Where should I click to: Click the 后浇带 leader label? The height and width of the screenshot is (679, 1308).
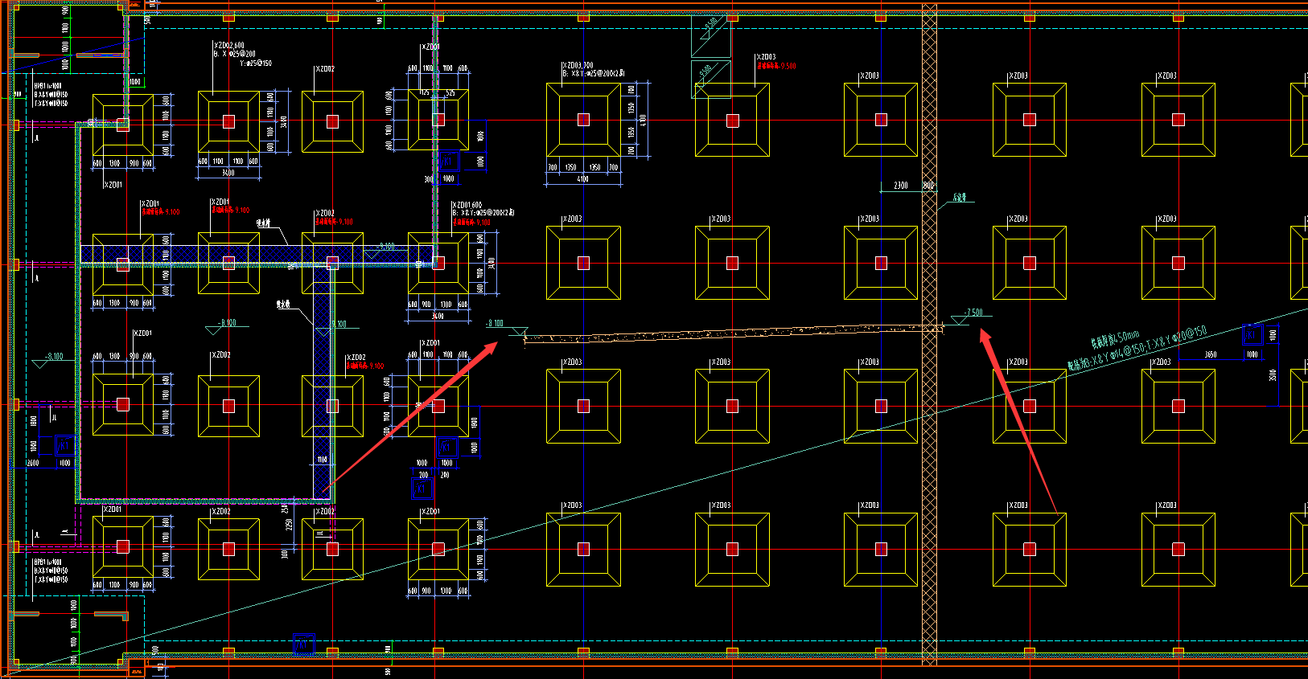click(960, 197)
